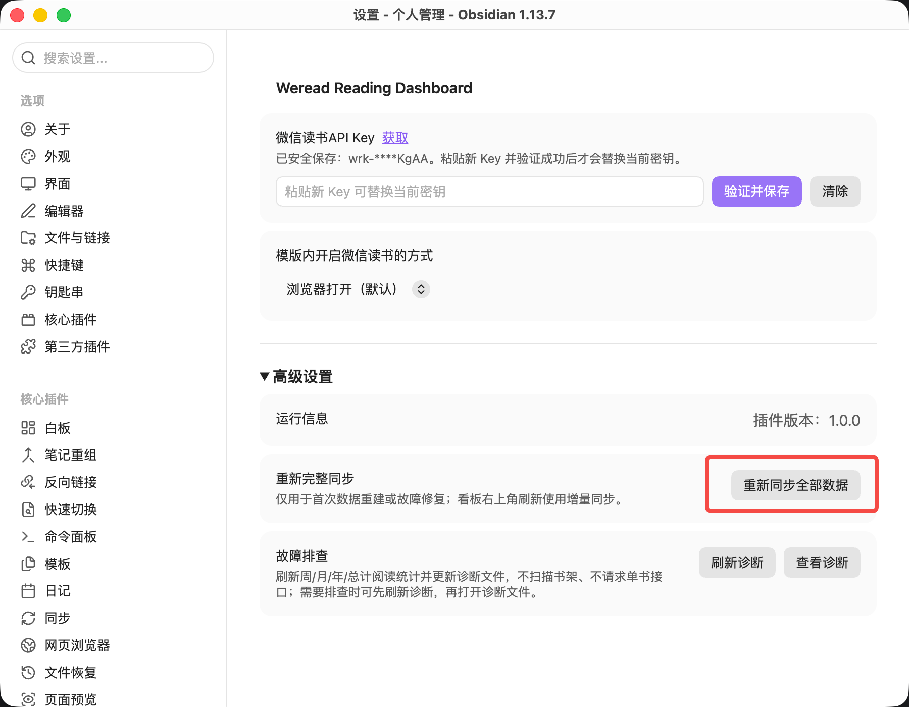Click the 快速切换 file-search icon
Image resolution: width=909 pixels, height=707 pixels.
(x=28, y=510)
